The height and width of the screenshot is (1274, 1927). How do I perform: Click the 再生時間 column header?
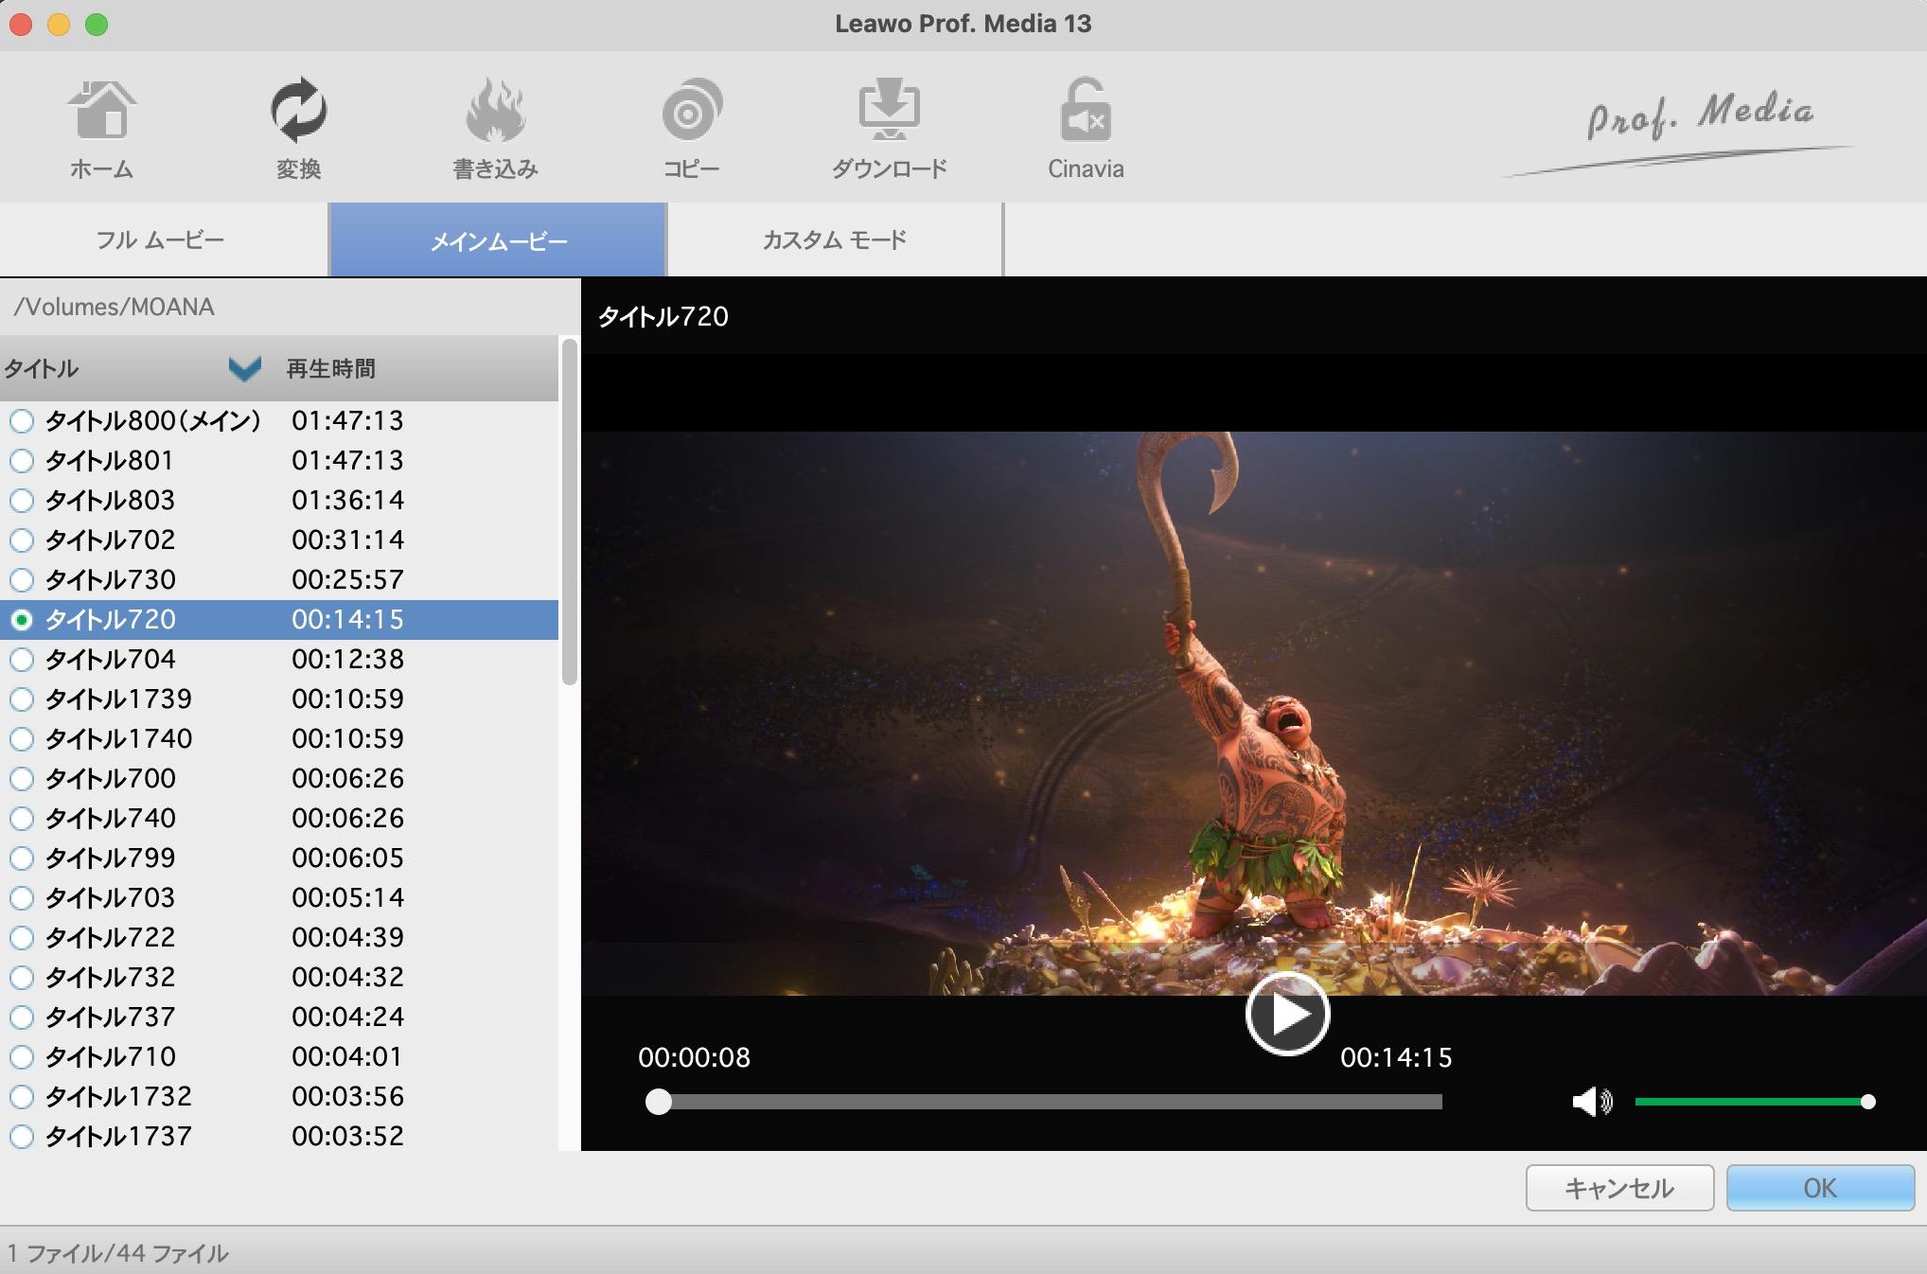coord(331,368)
